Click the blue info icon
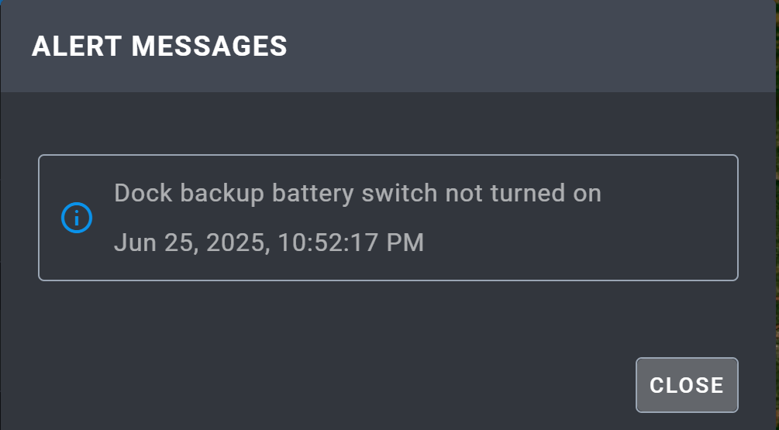 77,218
